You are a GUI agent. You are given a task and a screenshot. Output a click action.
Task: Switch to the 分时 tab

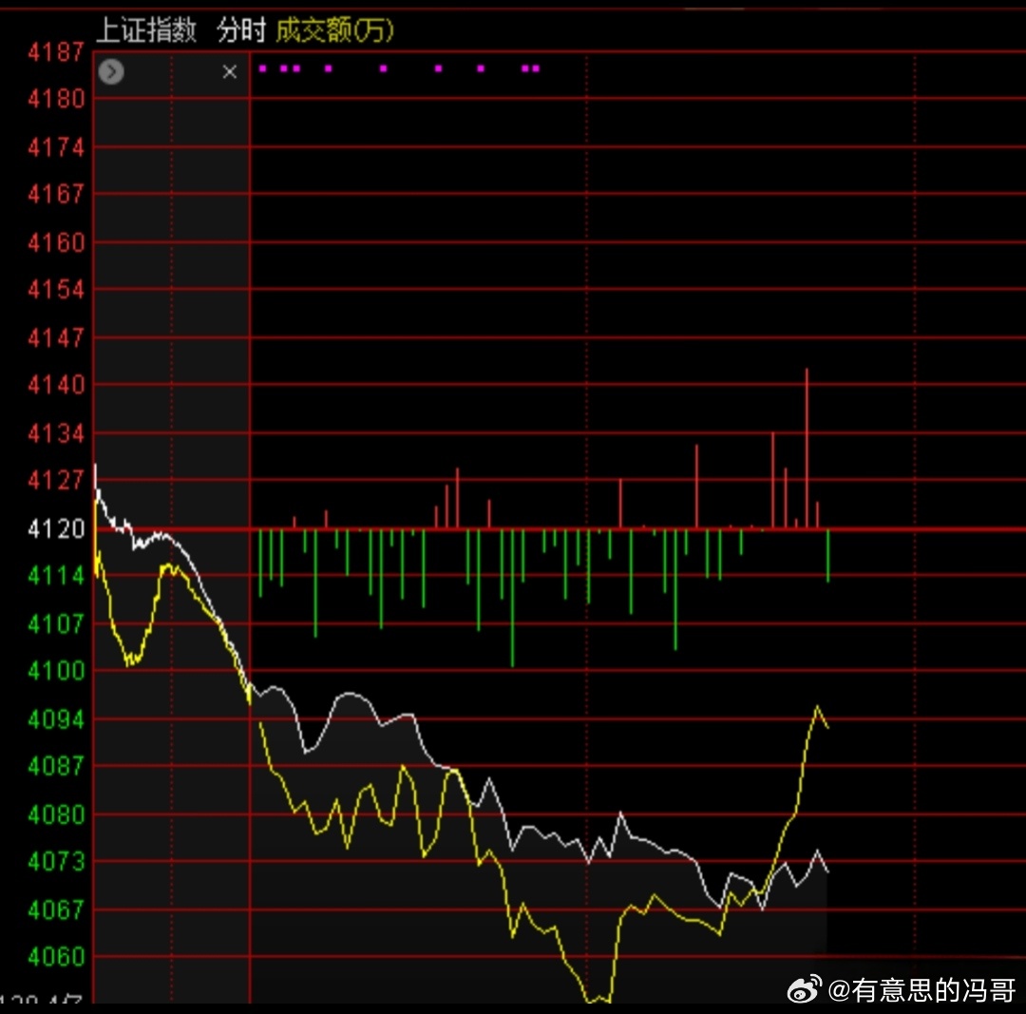(241, 30)
